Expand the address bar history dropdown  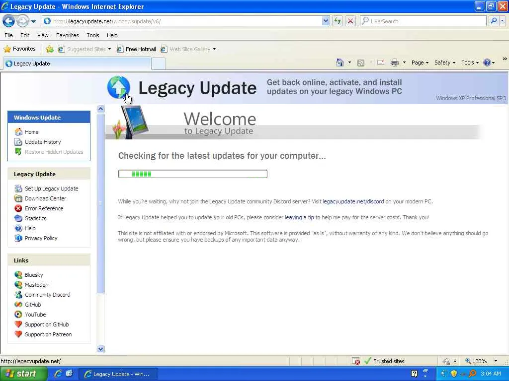click(x=326, y=21)
